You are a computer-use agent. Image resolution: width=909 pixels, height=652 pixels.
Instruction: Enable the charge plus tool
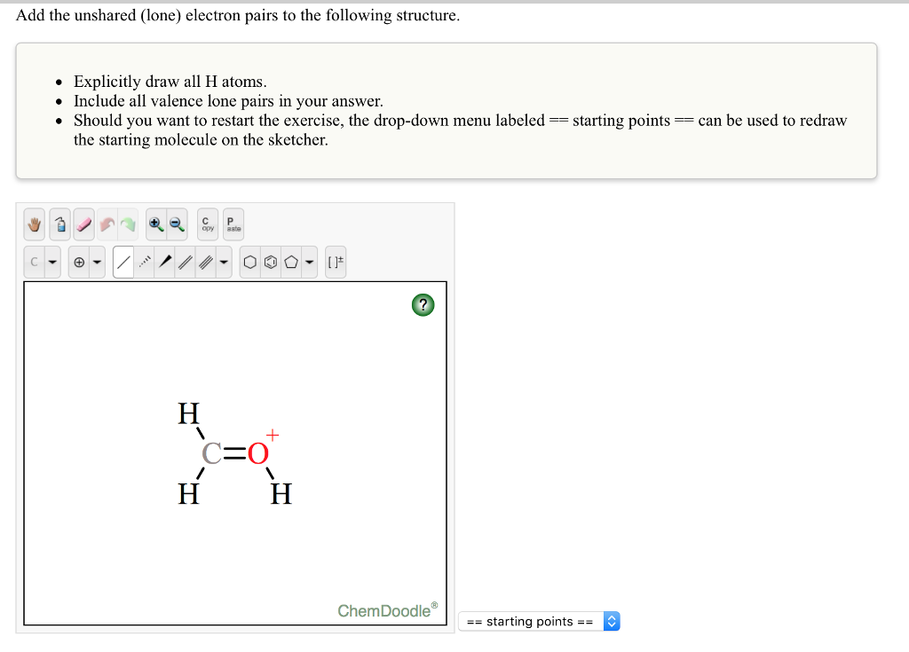click(78, 262)
